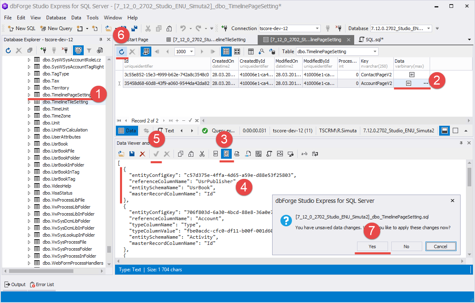Image resolution: width=475 pixels, height=303 pixels.
Task: Switch data viewer to XML view
Action: 237,154
